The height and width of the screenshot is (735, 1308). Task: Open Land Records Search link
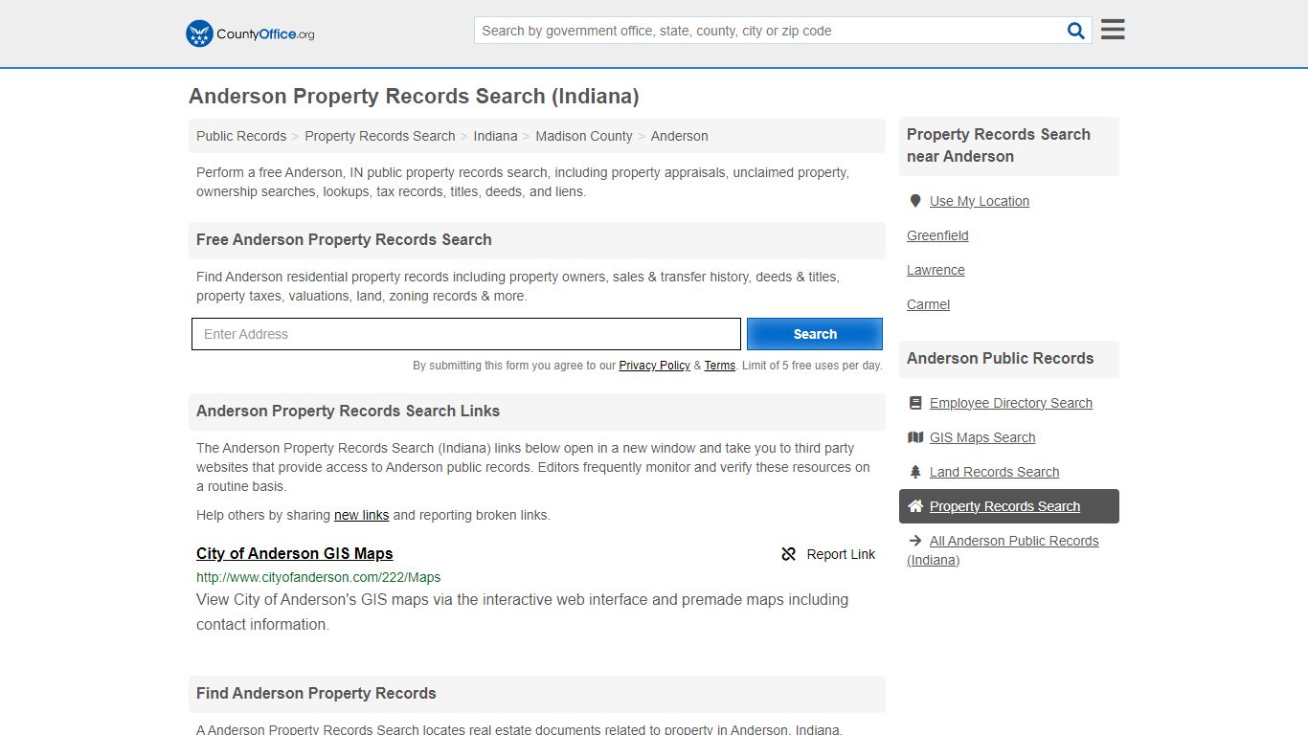point(994,472)
